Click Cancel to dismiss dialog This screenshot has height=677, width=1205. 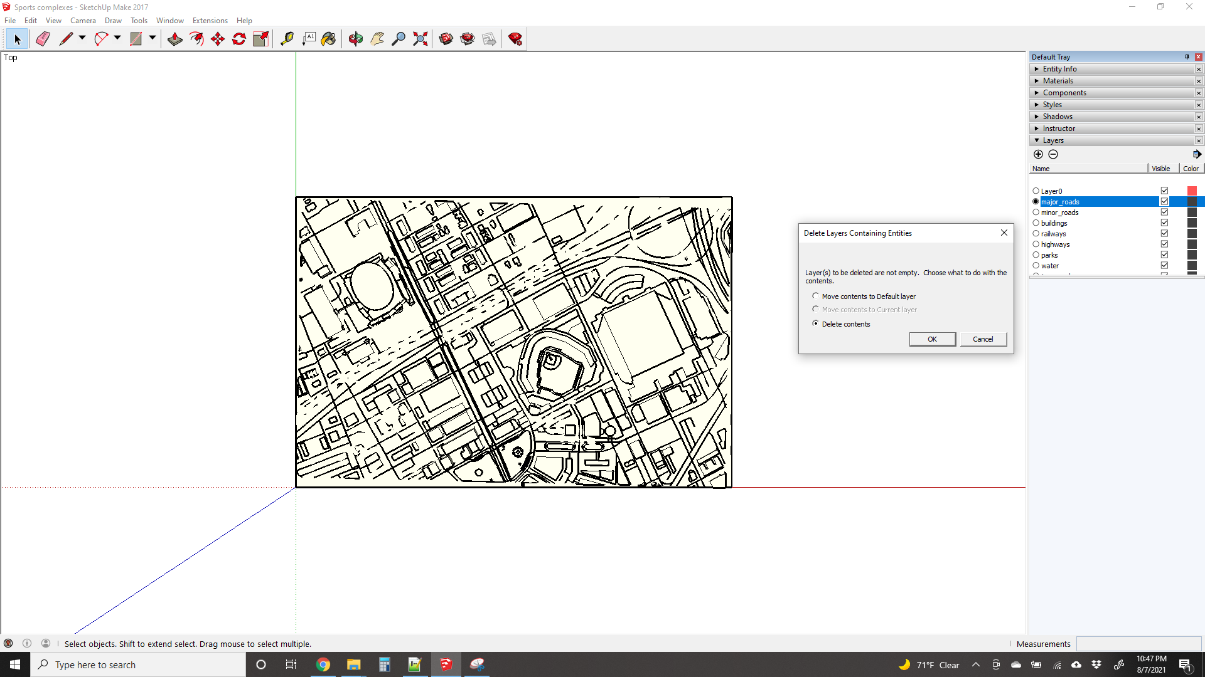click(x=982, y=339)
